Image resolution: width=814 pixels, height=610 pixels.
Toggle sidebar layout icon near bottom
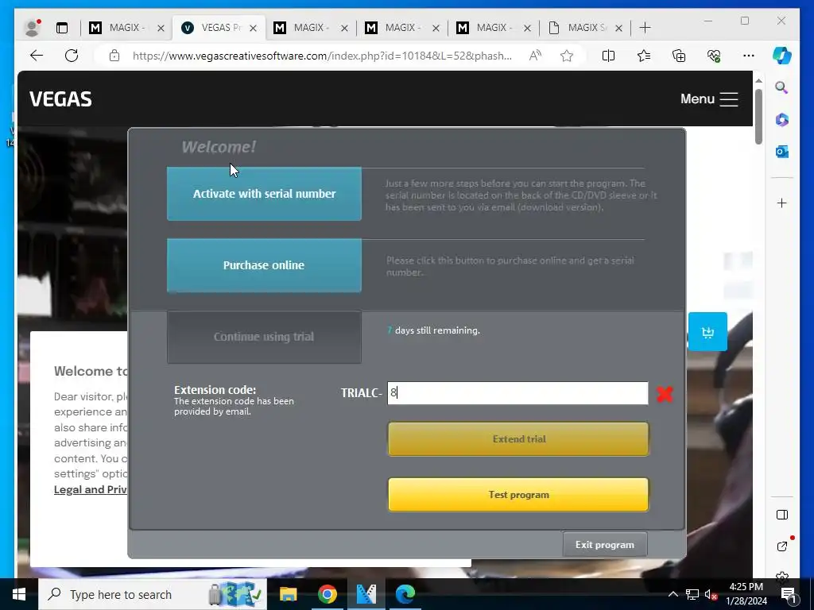[x=782, y=515]
